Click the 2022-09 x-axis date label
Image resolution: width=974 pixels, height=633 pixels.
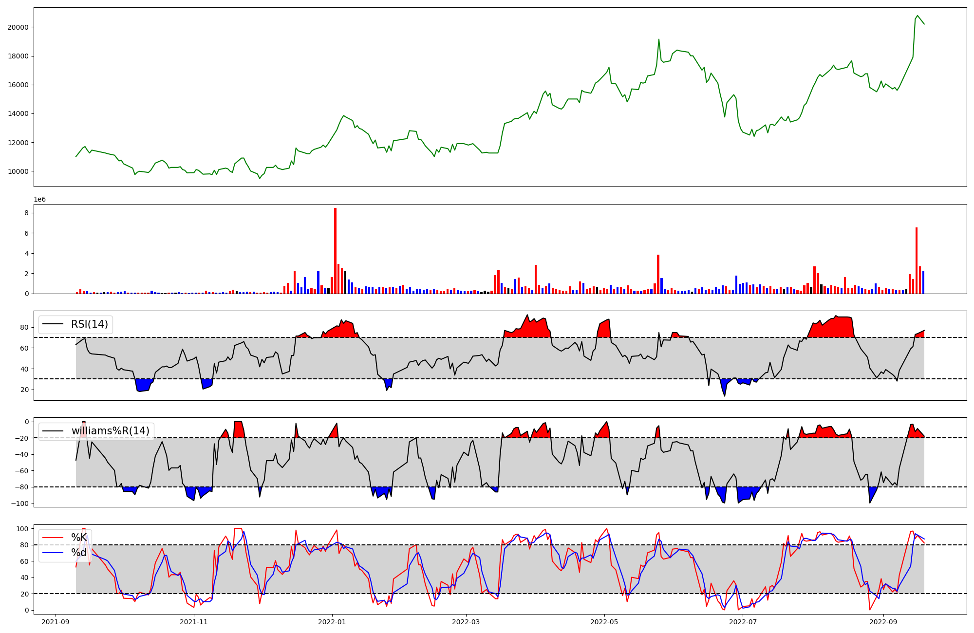[883, 621]
